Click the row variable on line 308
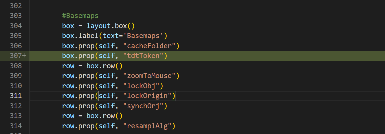This screenshot has width=385, height=134. [x=68, y=66]
